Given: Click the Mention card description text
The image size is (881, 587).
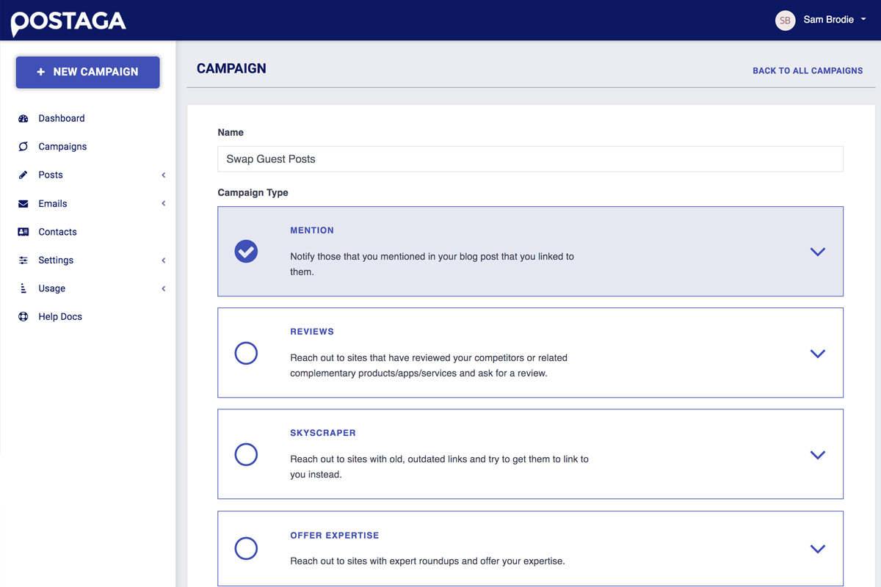Looking at the screenshot, I should [x=432, y=264].
